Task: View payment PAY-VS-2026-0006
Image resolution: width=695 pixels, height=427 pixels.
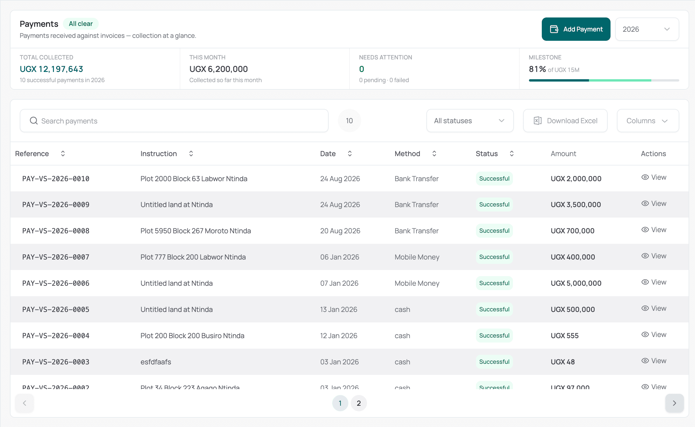Action: tap(654, 282)
